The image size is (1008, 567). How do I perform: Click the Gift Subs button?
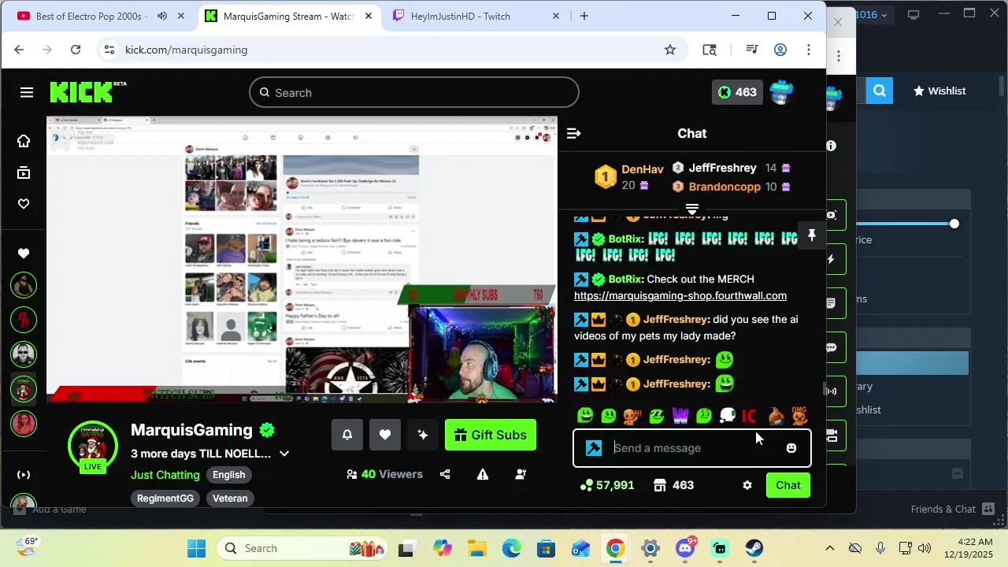tap(491, 435)
